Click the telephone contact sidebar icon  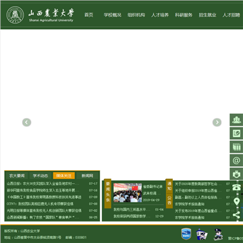pyautogui.click(x=236, y=187)
